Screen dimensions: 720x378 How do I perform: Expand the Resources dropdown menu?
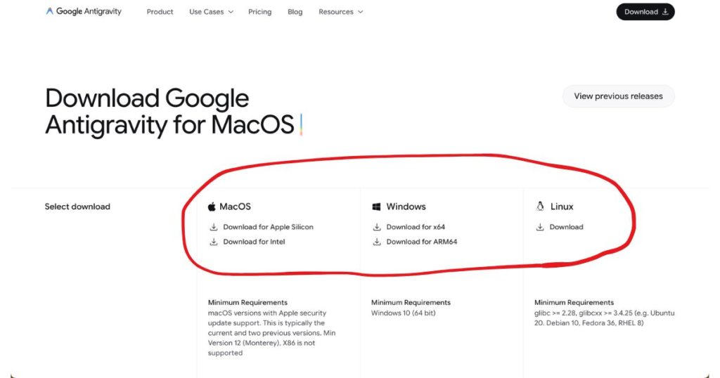(340, 12)
